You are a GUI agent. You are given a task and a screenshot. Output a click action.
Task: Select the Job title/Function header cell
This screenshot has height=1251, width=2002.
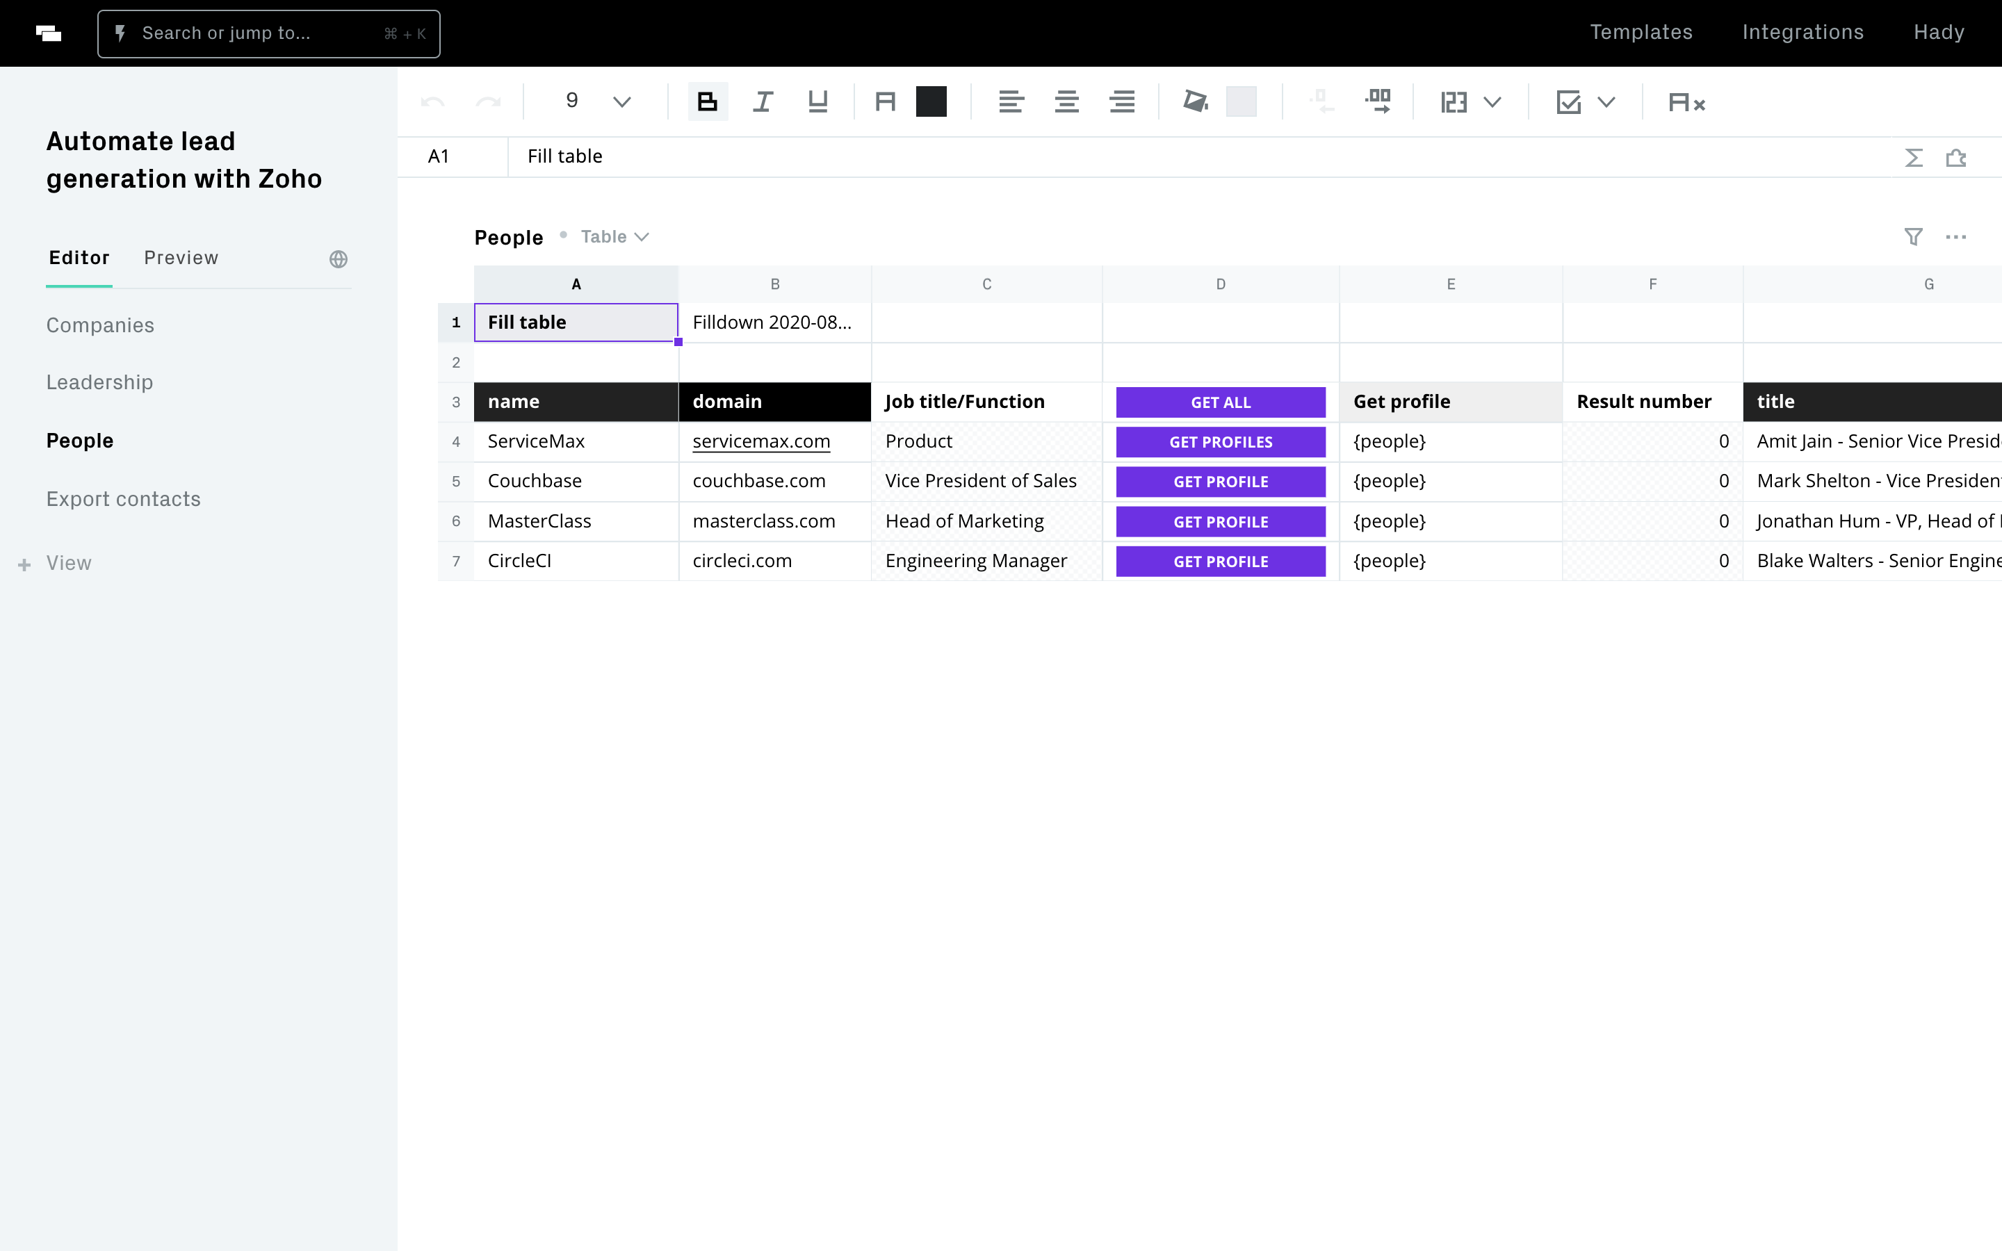click(986, 402)
